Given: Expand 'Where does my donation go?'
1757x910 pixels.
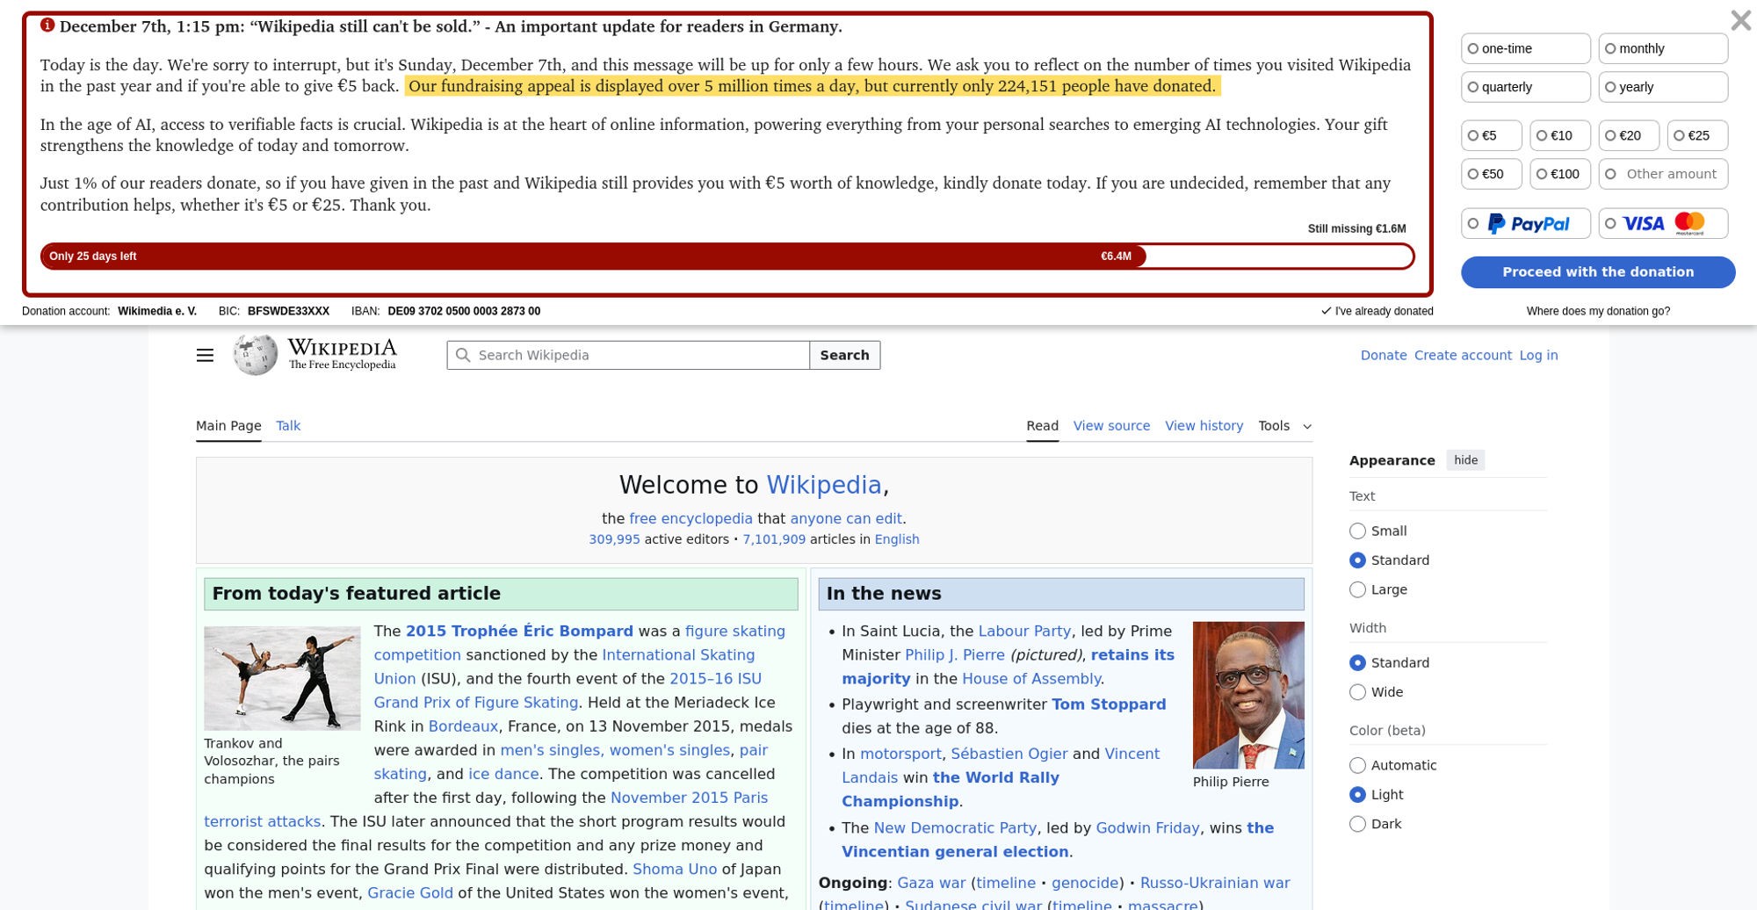Looking at the screenshot, I should click(1598, 311).
